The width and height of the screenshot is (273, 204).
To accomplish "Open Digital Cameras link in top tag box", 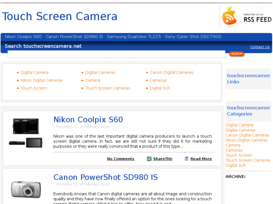I will click(100, 73).
